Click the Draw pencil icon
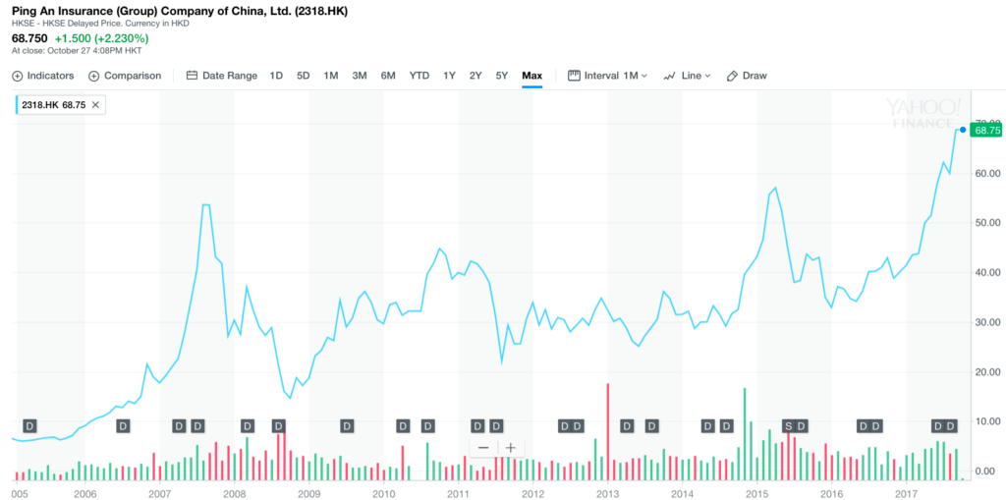1006x500 pixels. point(732,76)
